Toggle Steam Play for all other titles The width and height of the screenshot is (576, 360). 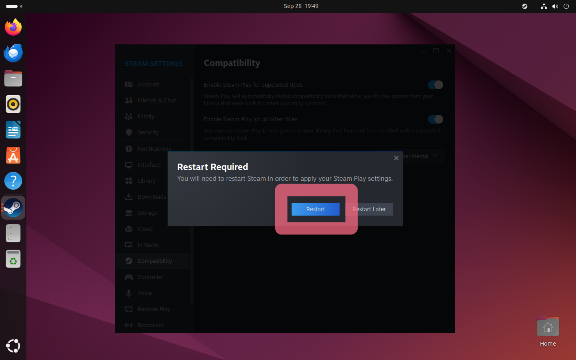[x=435, y=119]
